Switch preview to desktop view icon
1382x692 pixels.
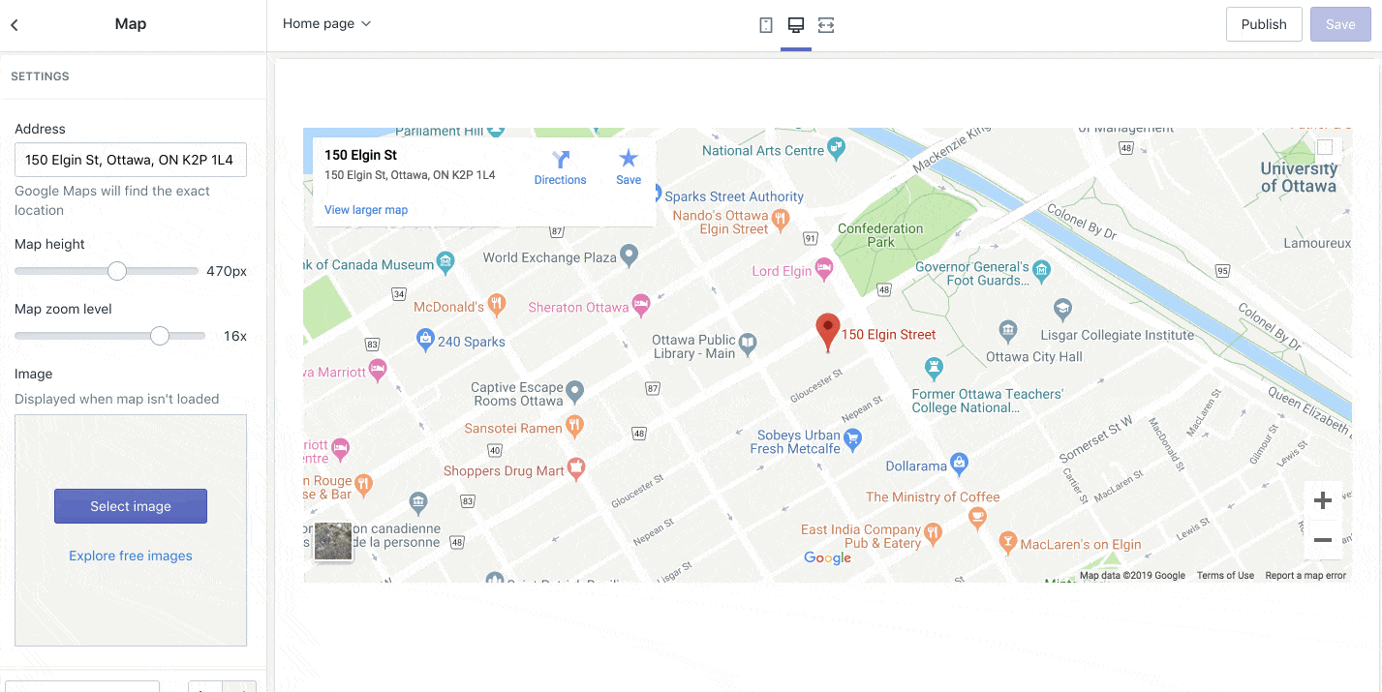(796, 25)
